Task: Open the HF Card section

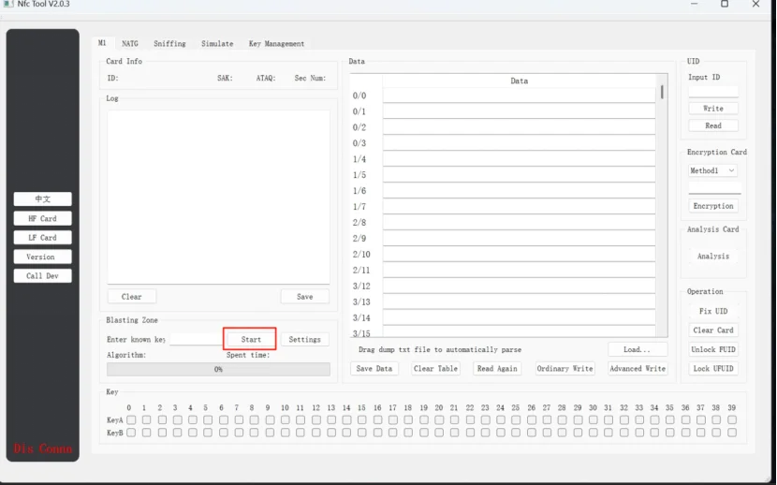Action: 43,218
